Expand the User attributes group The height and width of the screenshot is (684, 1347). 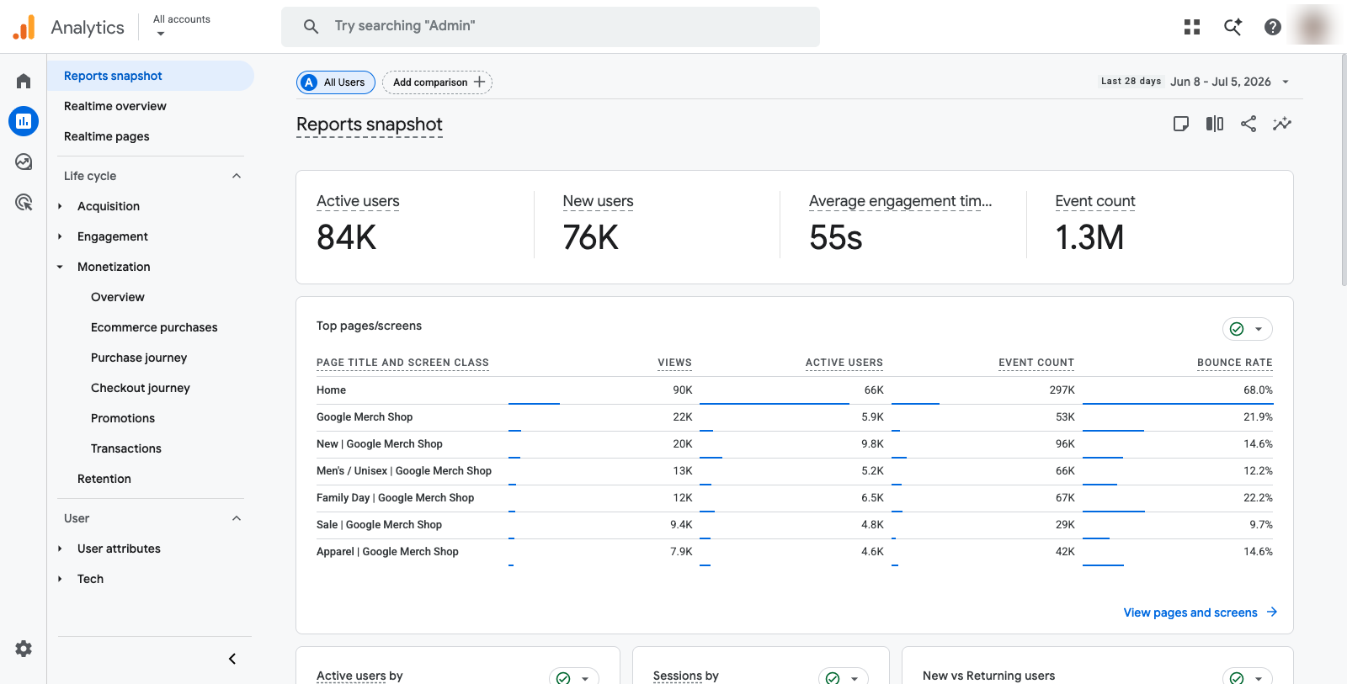60,549
